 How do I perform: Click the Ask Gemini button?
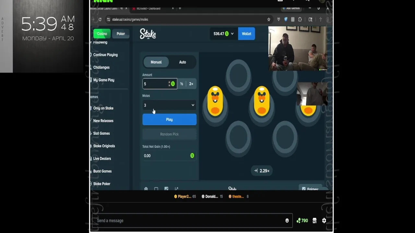click(291, 8)
